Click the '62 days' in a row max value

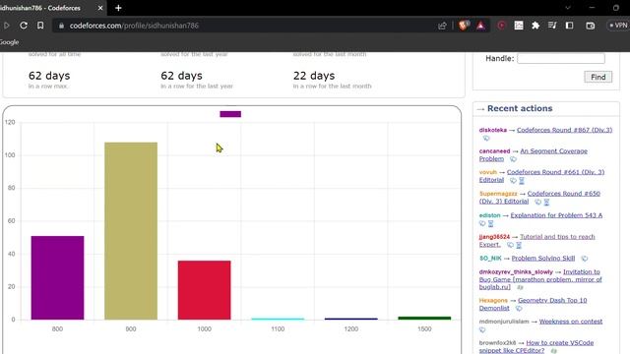pos(49,76)
